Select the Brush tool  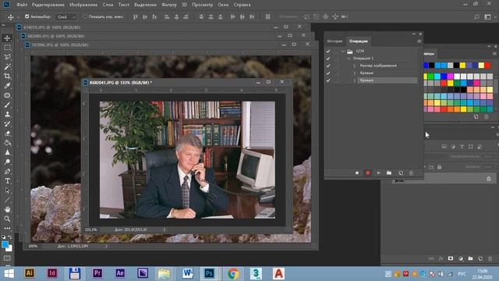click(7, 105)
